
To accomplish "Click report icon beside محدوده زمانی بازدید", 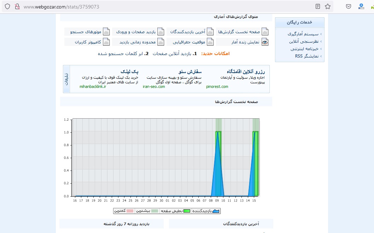I will (161, 42).
